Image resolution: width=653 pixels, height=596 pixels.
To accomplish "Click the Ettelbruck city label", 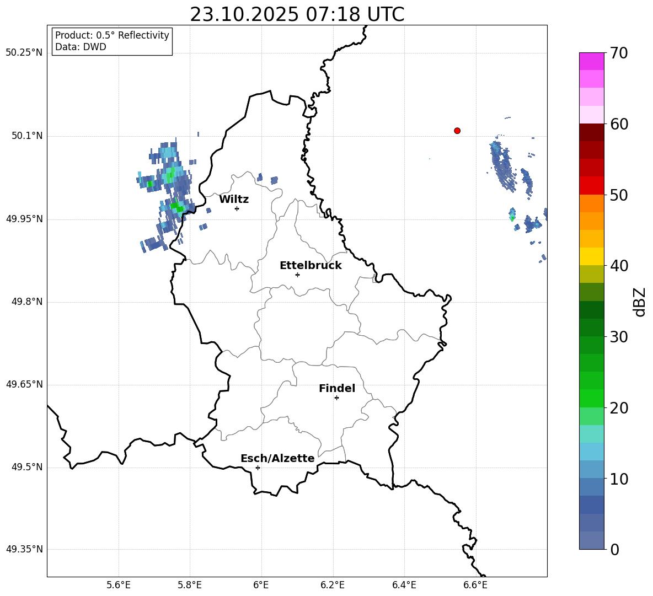I will [x=311, y=266].
